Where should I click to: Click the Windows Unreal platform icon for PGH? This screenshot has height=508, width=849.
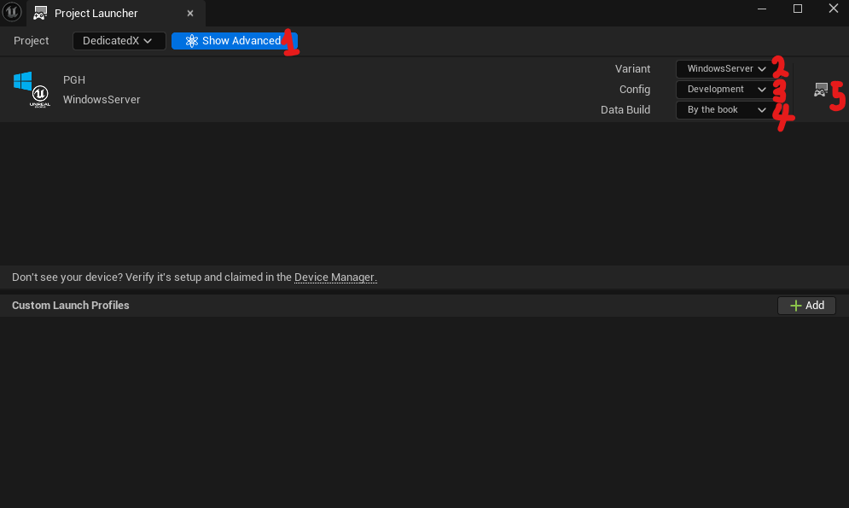(x=32, y=90)
